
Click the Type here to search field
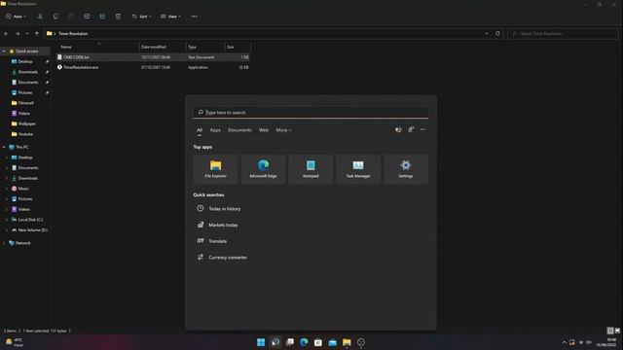[311, 113]
